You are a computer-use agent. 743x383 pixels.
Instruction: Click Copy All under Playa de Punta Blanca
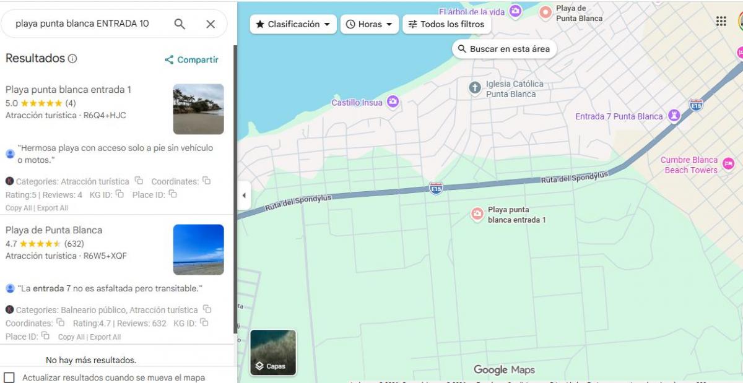pyautogui.click(x=71, y=337)
